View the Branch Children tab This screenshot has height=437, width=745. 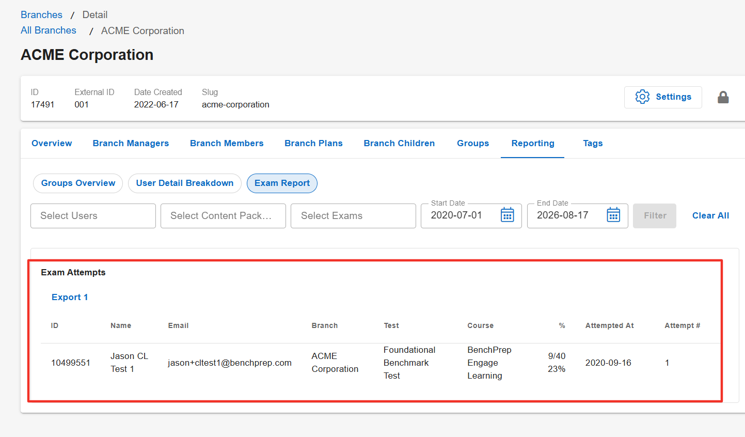[x=399, y=143]
